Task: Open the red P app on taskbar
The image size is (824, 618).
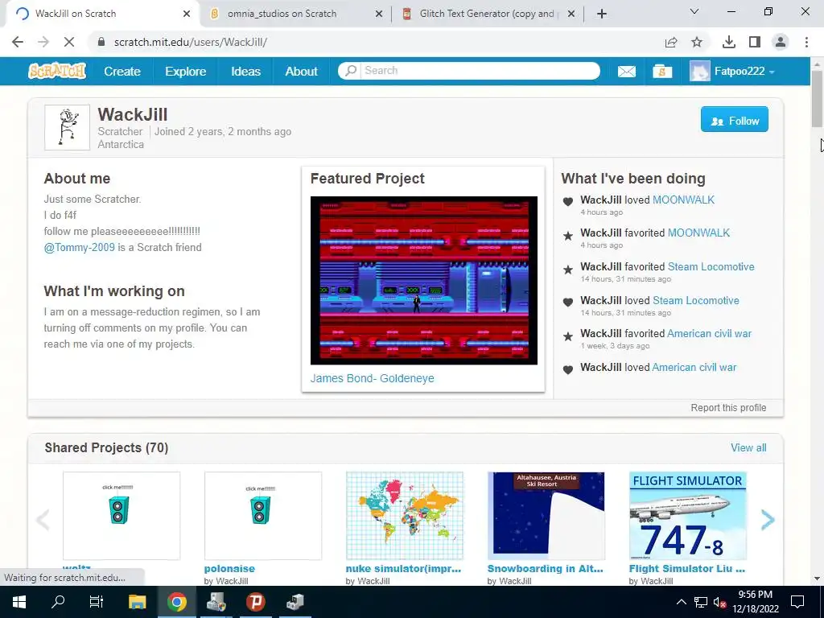Action: click(255, 602)
